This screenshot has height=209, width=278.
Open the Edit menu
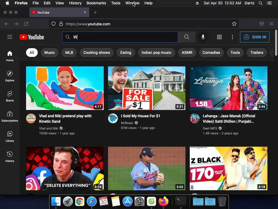pyautogui.click(x=47, y=3)
